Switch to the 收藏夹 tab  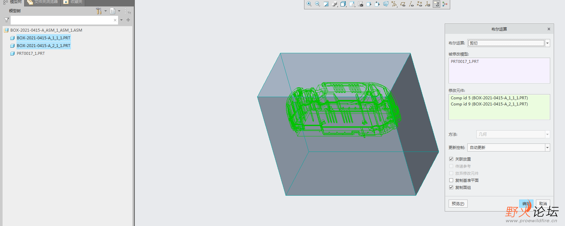pyautogui.click(x=73, y=2)
